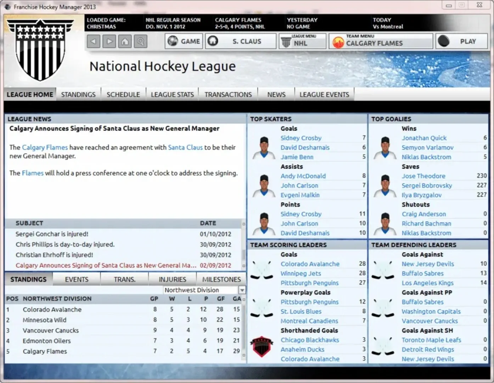Switch to the League Stats tab
The image size is (494, 383).
[172, 95]
